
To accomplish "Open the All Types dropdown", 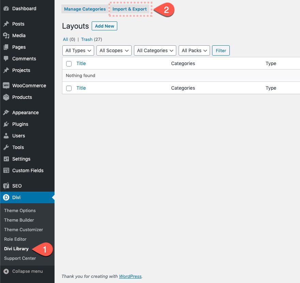I will pos(78,50).
